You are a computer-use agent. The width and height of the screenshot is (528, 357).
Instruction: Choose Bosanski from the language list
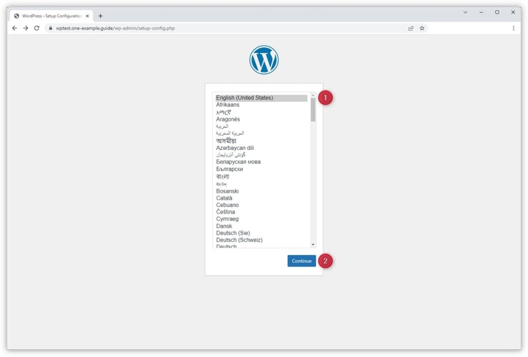pos(261,191)
